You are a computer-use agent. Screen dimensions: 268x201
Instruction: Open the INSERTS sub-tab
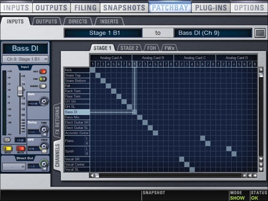click(109, 22)
